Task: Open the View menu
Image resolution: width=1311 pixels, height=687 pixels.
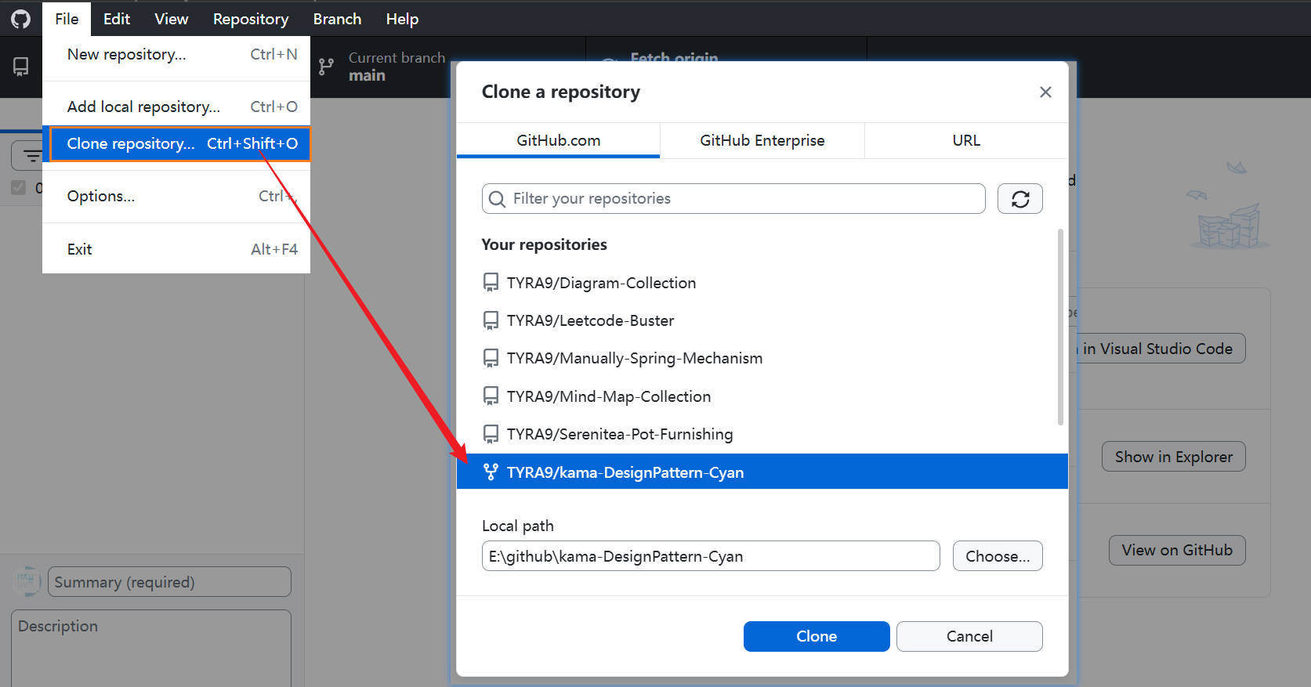Action: pyautogui.click(x=171, y=19)
